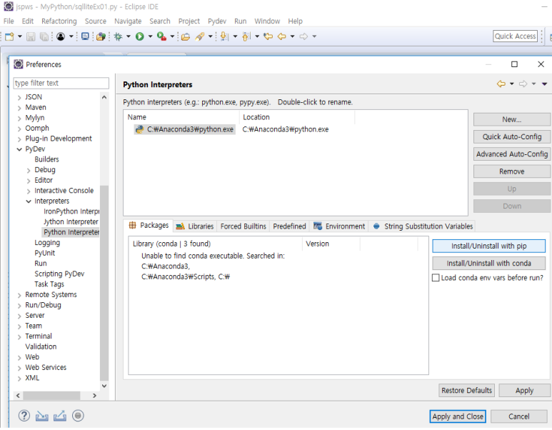552x430 pixels.
Task: Click the round black profile icon in toolbar
Action: (61, 36)
